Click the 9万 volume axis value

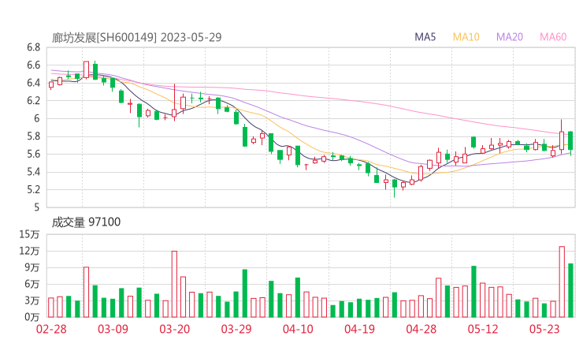32,267
